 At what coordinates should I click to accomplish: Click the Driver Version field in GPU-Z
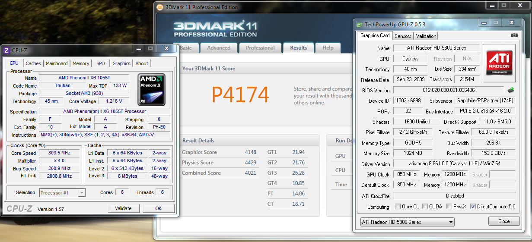[455, 164]
